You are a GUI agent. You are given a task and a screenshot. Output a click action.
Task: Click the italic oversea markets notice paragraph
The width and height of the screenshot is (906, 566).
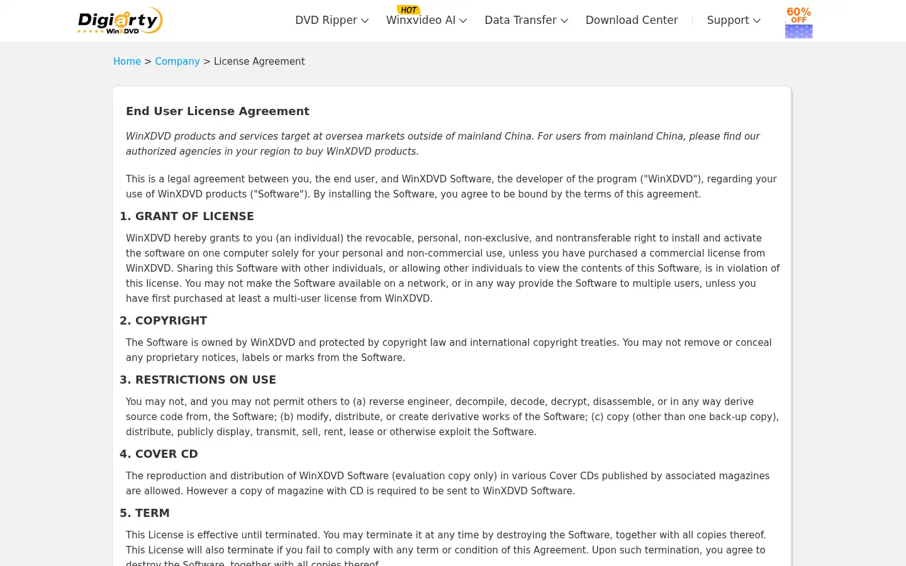click(443, 144)
